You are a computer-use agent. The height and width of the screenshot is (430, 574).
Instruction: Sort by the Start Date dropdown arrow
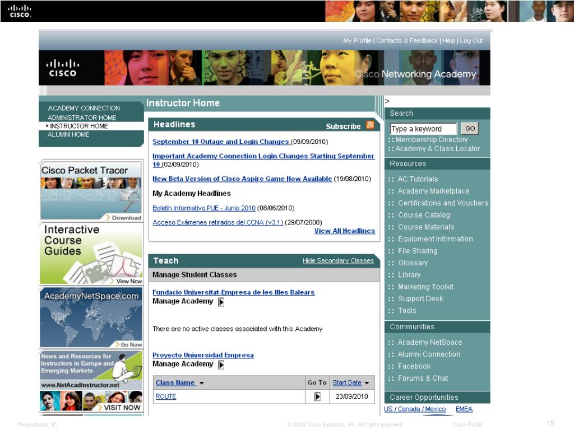tap(367, 383)
